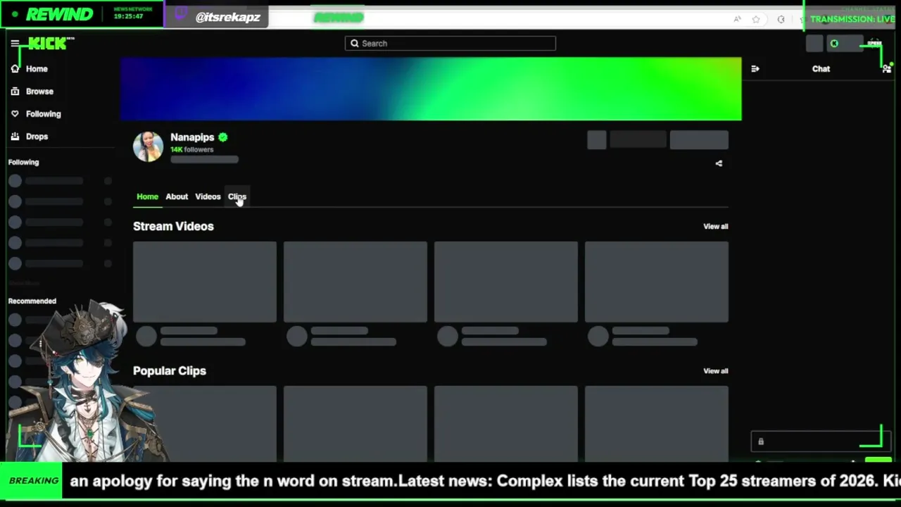Switch to the About tab
This screenshot has width=901, height=507.
tap(177, 196)
